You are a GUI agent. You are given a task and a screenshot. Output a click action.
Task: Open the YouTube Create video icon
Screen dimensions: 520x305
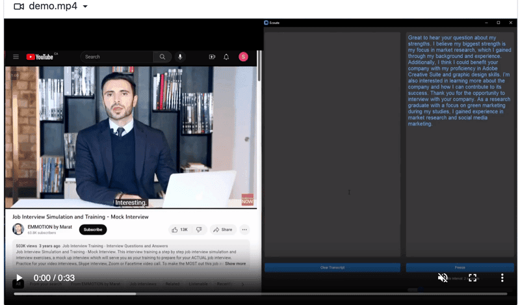212,57
